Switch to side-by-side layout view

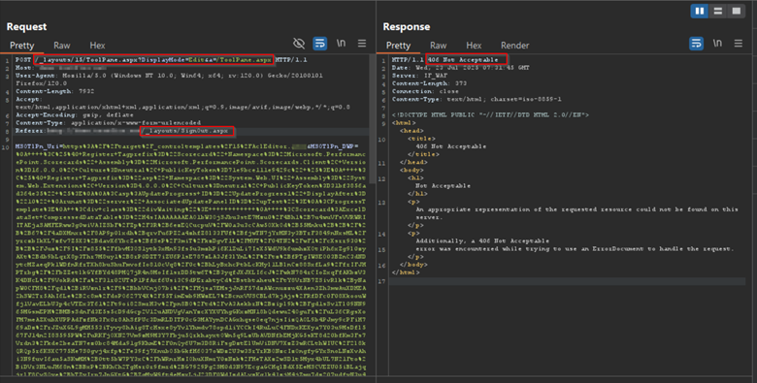click(699, 11)
